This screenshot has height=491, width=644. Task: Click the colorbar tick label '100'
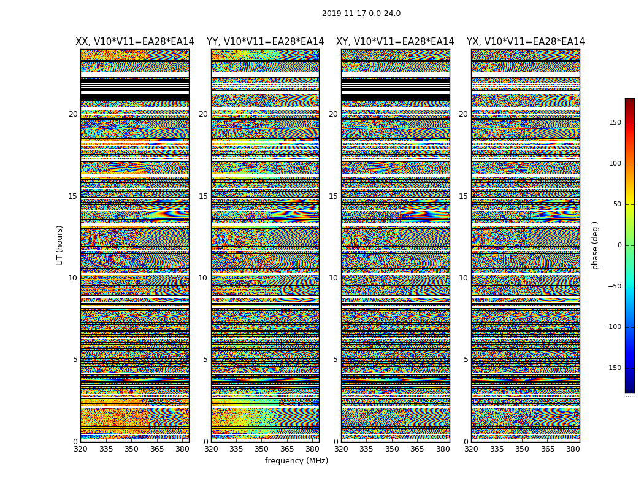[615, 163]
